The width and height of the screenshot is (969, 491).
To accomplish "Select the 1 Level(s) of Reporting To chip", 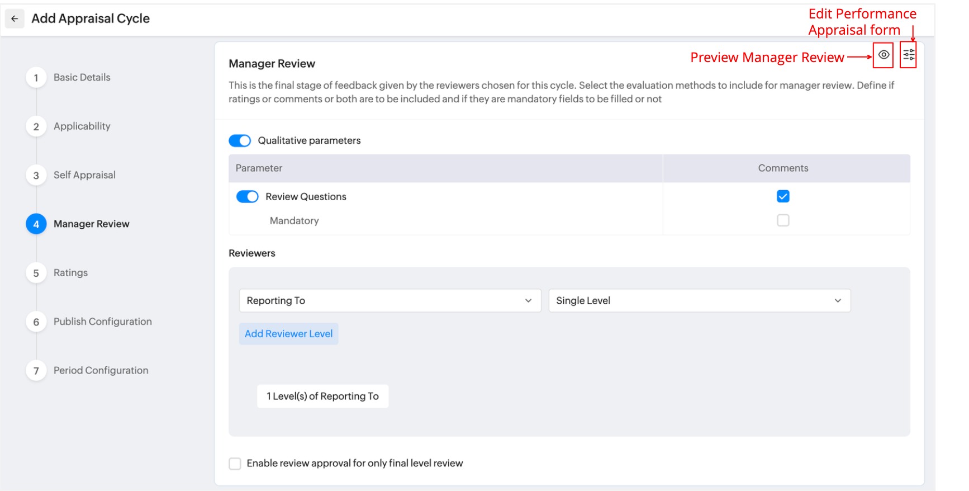I will pyautogui.click(x=322, y=396).
